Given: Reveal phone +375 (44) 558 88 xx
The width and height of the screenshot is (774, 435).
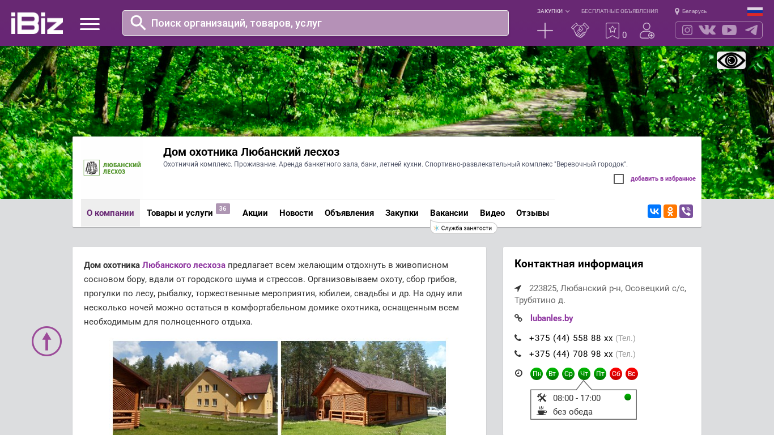Looking at the screenshot, I should click(x=571, y=338).
